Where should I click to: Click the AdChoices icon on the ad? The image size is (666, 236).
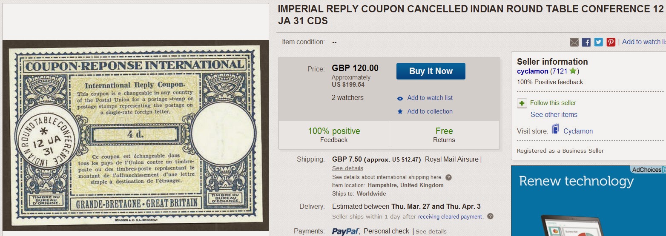(x=663, y=170)
